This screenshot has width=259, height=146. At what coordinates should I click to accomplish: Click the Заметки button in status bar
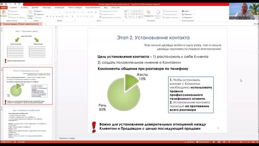(189, 142)
